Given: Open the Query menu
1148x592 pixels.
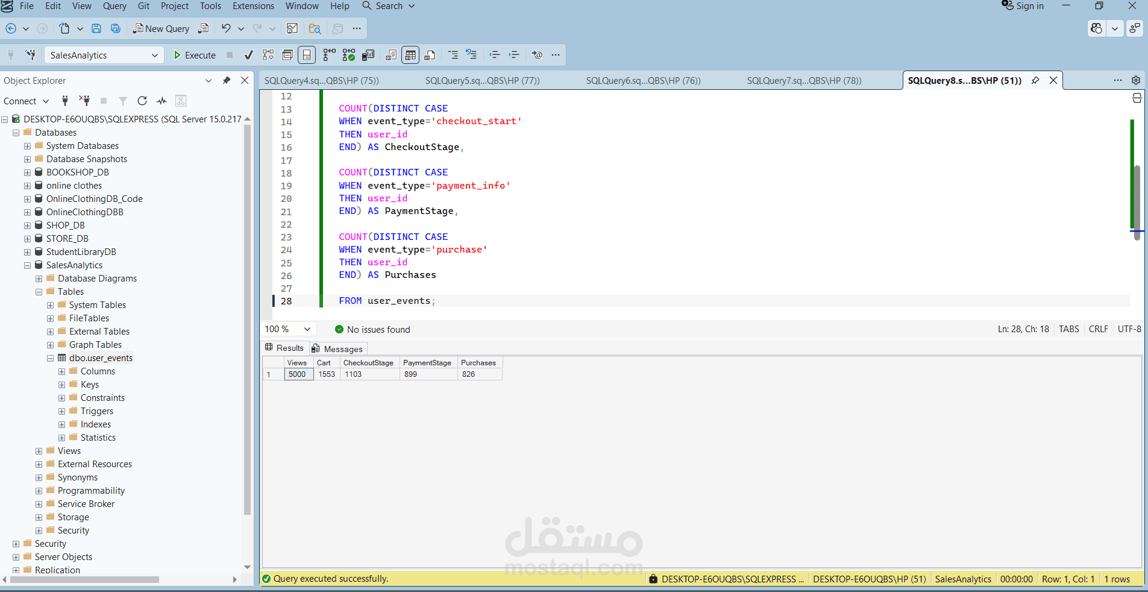Looking at the screenshot, I should point(114,6).
